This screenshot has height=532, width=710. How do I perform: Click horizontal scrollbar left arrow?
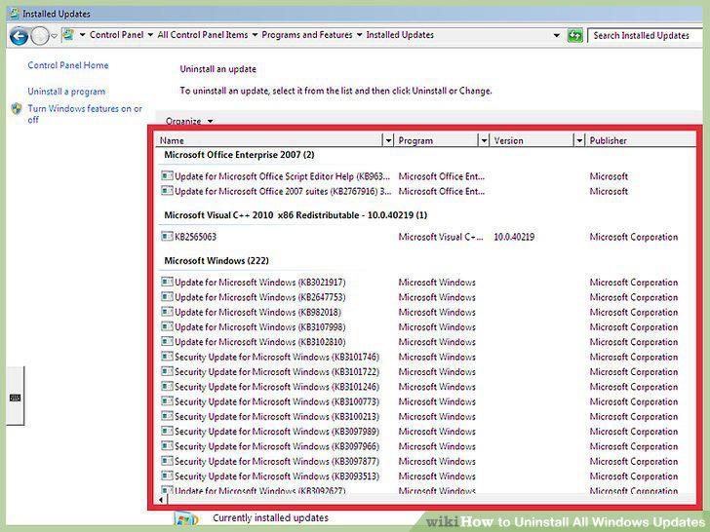click(x=161, y=500)
